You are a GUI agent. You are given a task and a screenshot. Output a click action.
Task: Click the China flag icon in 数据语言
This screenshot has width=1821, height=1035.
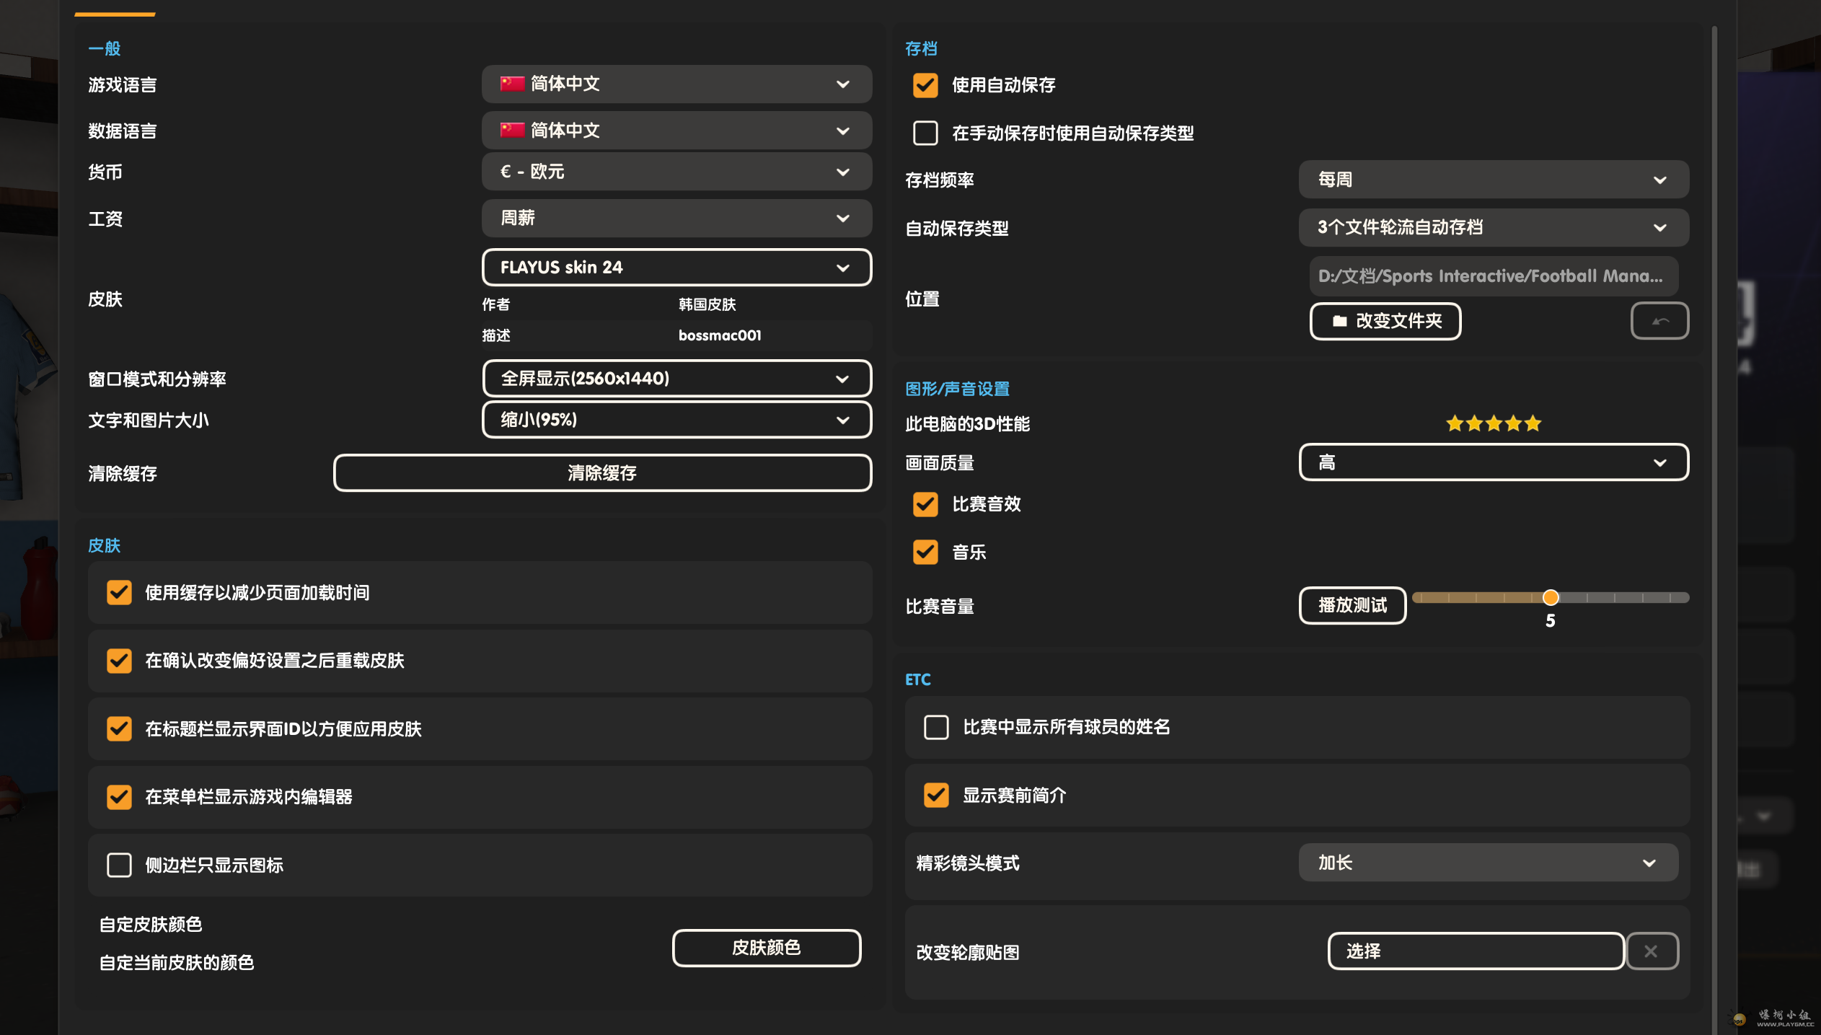512,130
